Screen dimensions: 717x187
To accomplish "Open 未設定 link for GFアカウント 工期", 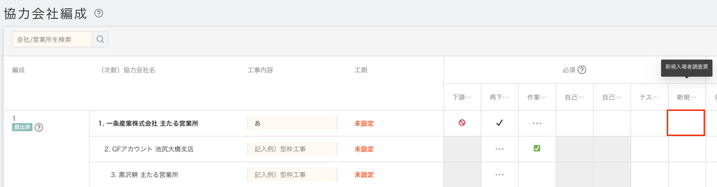I will tap(364, 149).
